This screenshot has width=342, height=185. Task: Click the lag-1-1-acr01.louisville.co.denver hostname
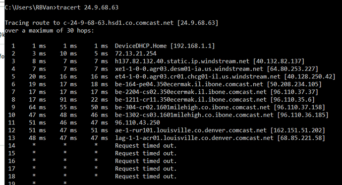pos(194,138)
